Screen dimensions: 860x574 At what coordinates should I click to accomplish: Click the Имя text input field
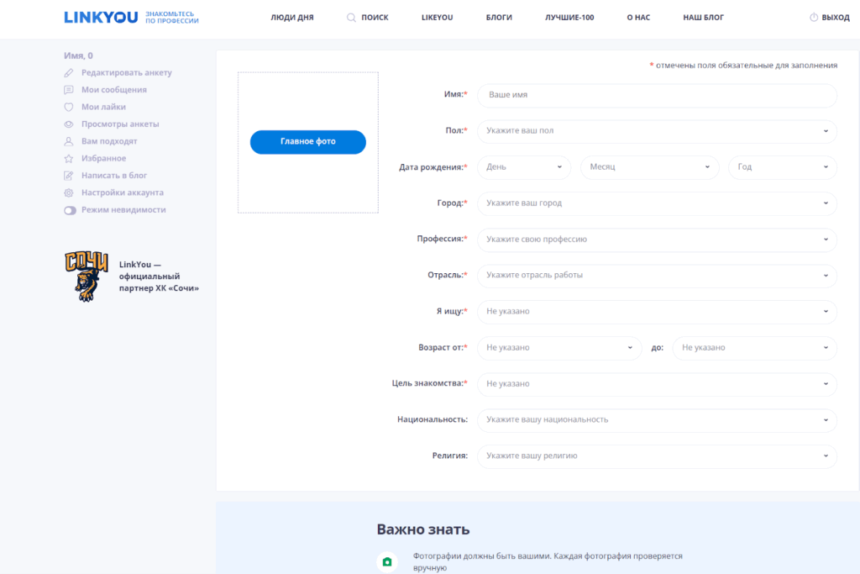pyautogui.click(x=657, y=96)
